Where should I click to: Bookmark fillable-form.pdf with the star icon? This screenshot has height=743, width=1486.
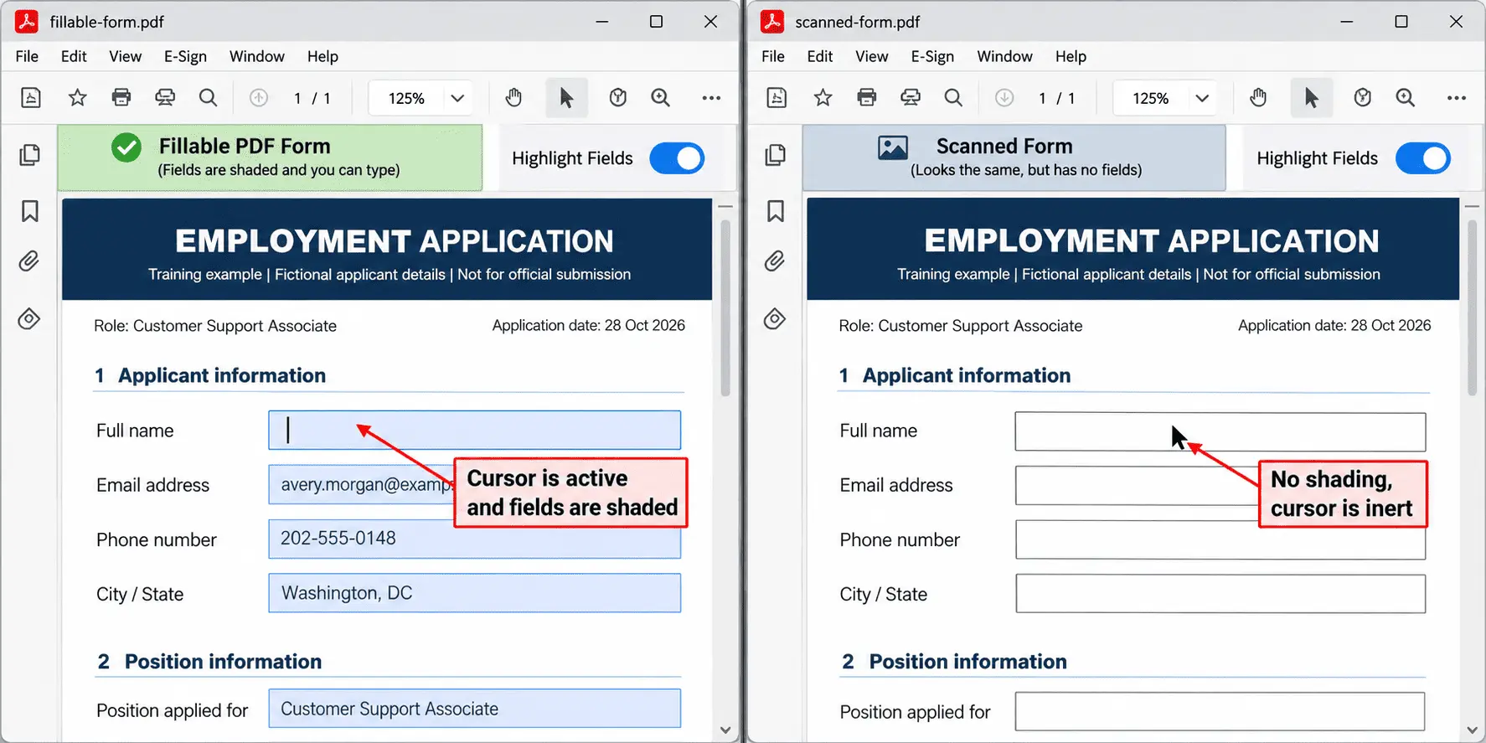pos(77,98)
